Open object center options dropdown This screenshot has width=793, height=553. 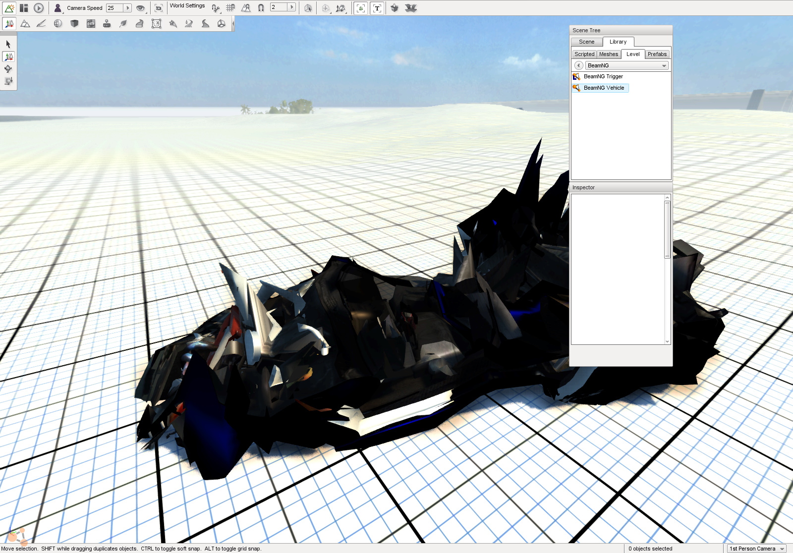326,8
